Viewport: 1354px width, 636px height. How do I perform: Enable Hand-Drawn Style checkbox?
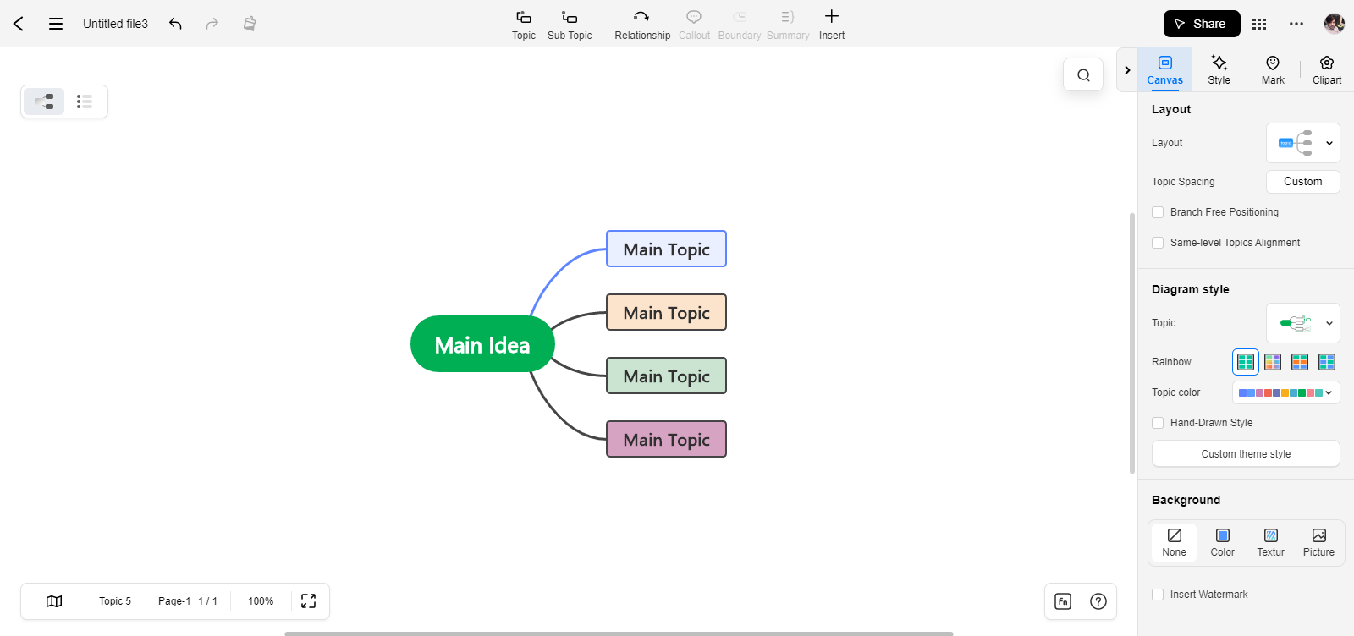tap(1158, 423)
